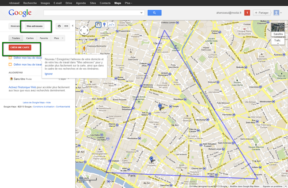Pan the map right arrow
This screenshot has height=188, width=288.
(x=87, y=30)
